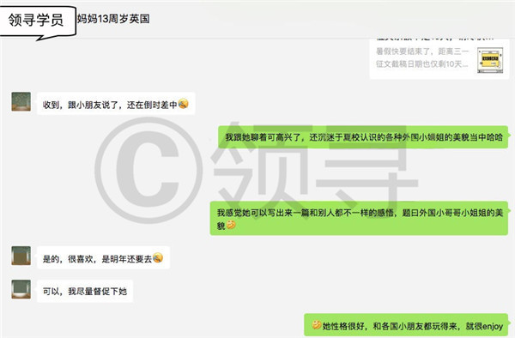515x338 pixels.
Task: Click the avatar beside 是的，很喜欢 message
Action: pyautogui.click(x=21, y=256)
